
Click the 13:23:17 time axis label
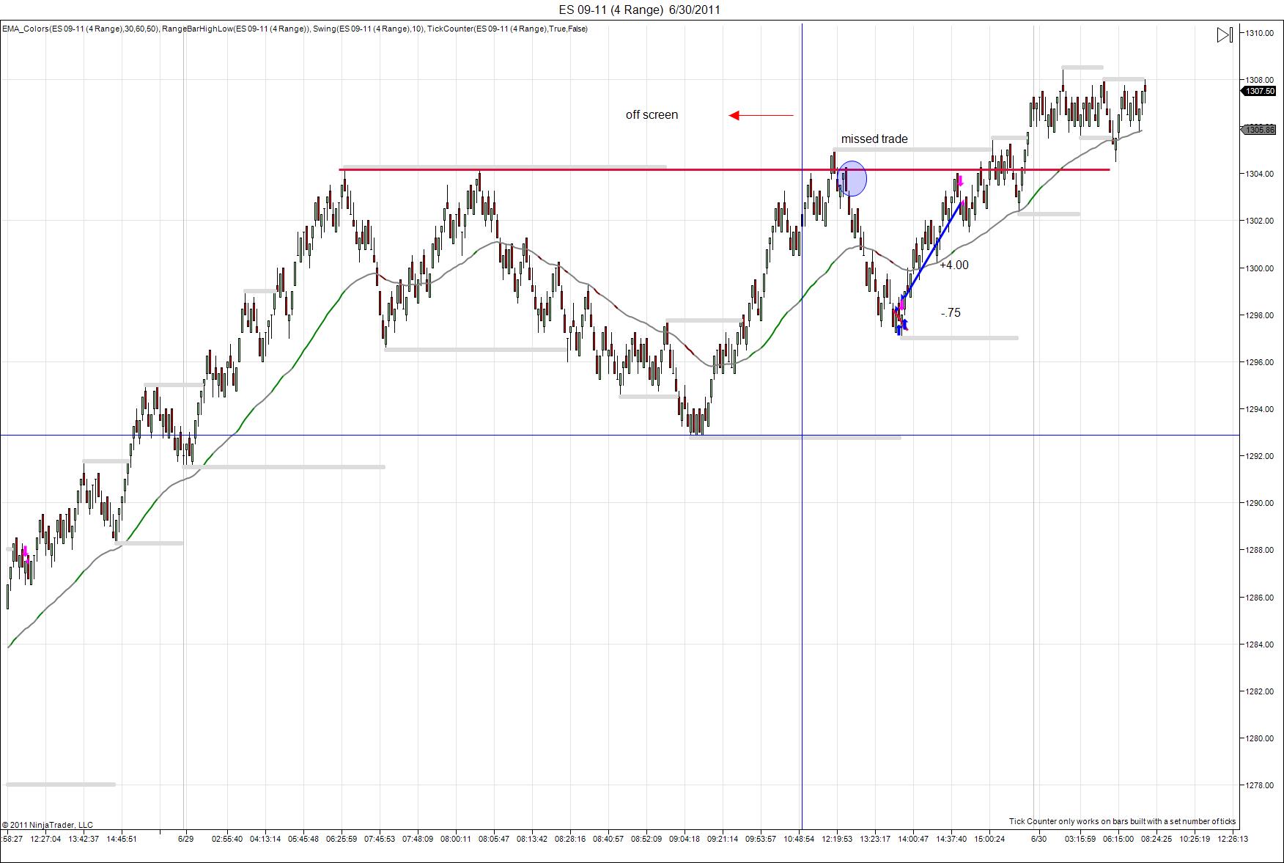coord(875,839)
